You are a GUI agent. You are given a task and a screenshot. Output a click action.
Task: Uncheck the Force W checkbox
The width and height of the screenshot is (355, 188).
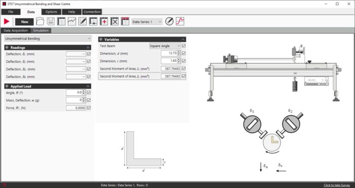[89, 108]
